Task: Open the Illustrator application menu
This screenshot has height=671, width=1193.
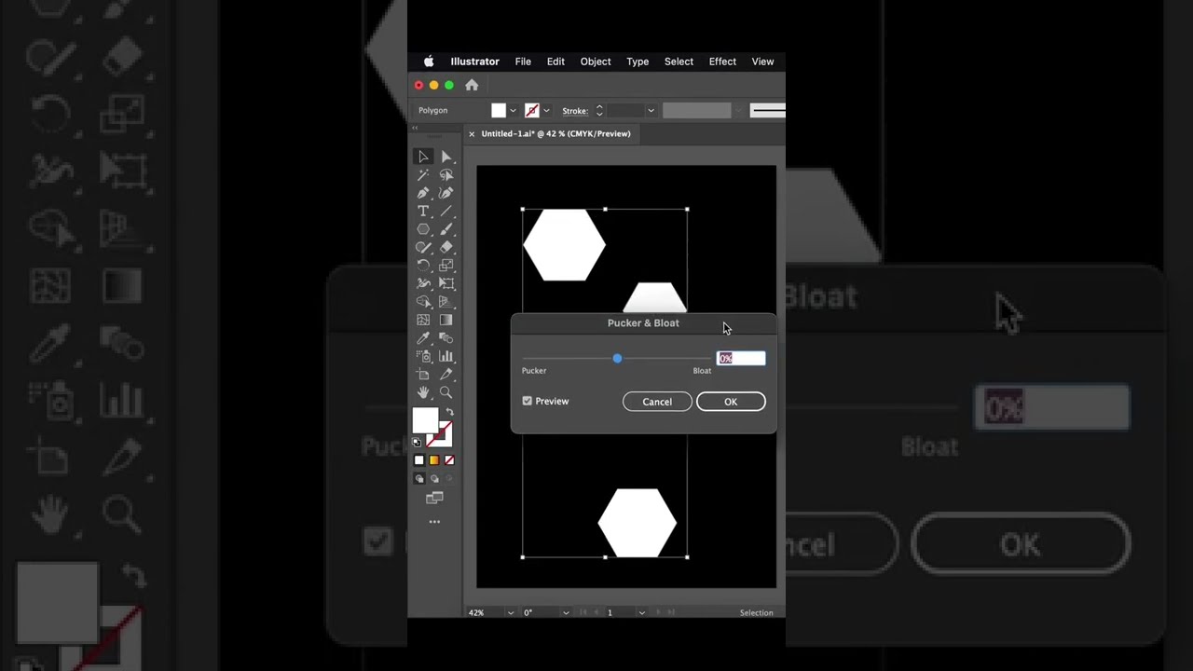Action: coord(475,62)
